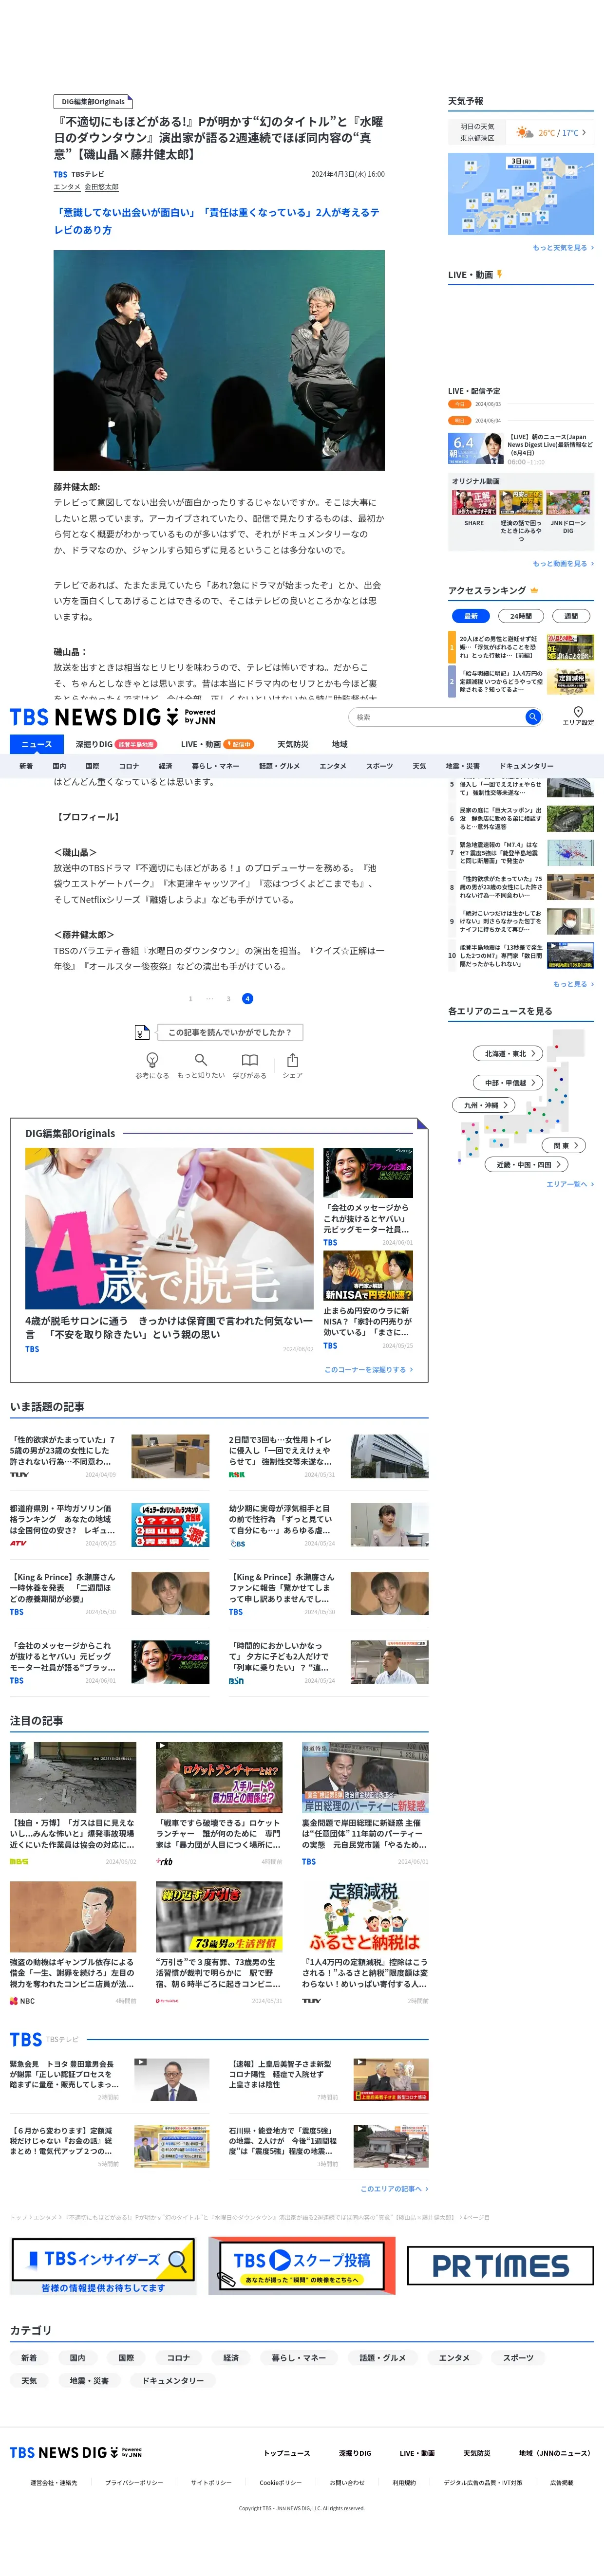Select the 暮らし・マネー category chip near the footer
This screenshot has width=604, height=2576.
point(299,2358)
